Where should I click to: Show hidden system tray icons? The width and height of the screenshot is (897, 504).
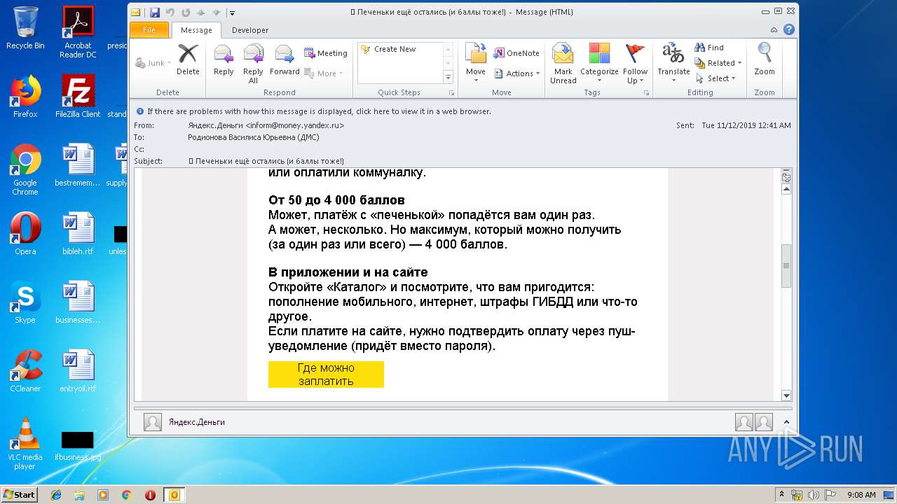(x=783, y=495)
